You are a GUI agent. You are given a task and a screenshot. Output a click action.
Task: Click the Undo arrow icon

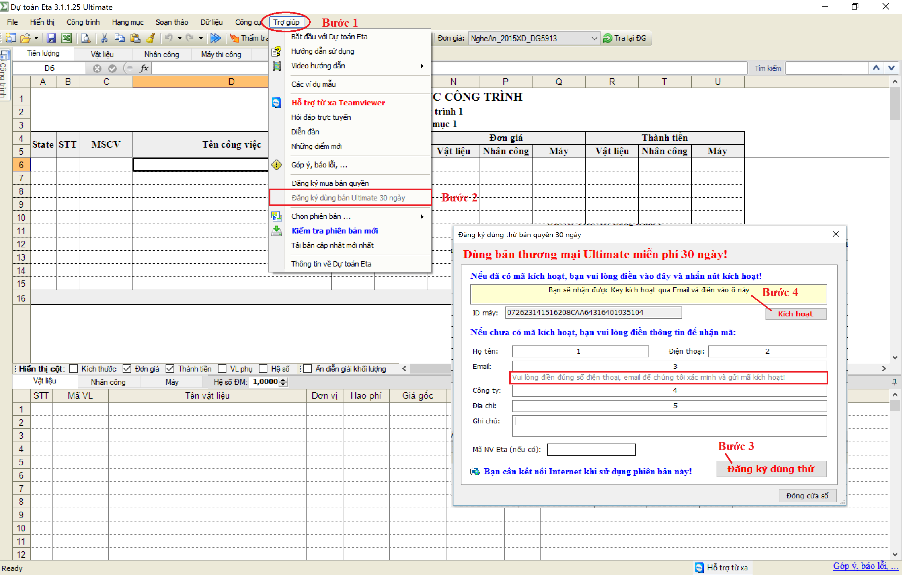click(169, 38)
